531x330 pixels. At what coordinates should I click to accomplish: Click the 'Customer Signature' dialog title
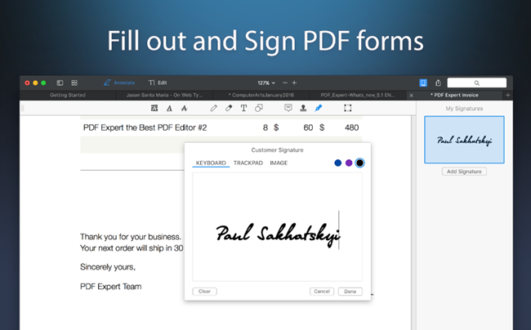pos(278,150)
